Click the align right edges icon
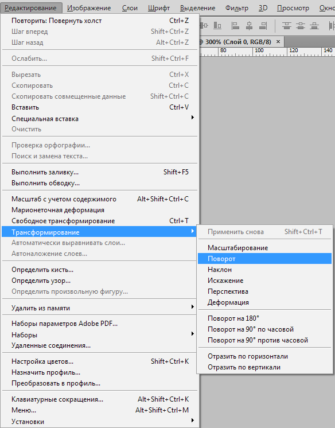Screen dimensions: 335x428 click(x=263, y=26)
